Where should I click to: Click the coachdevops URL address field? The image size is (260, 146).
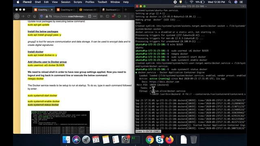click(69, 16)
